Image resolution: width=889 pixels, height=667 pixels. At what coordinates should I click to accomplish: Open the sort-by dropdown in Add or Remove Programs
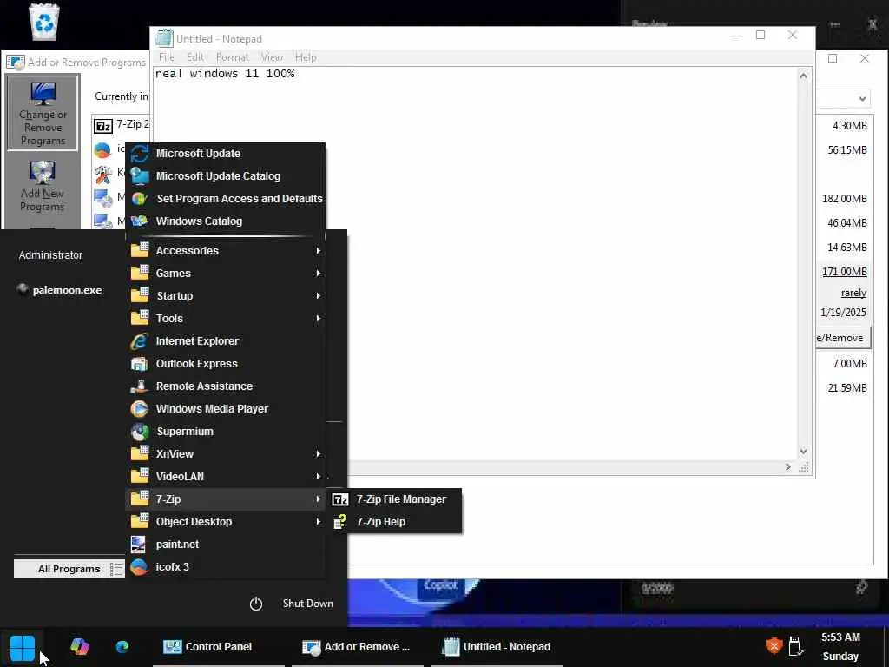point(862,99)
